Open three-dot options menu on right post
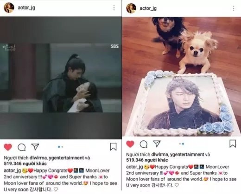Viewport: 241px width, 194px height. [x=234, y=8]
